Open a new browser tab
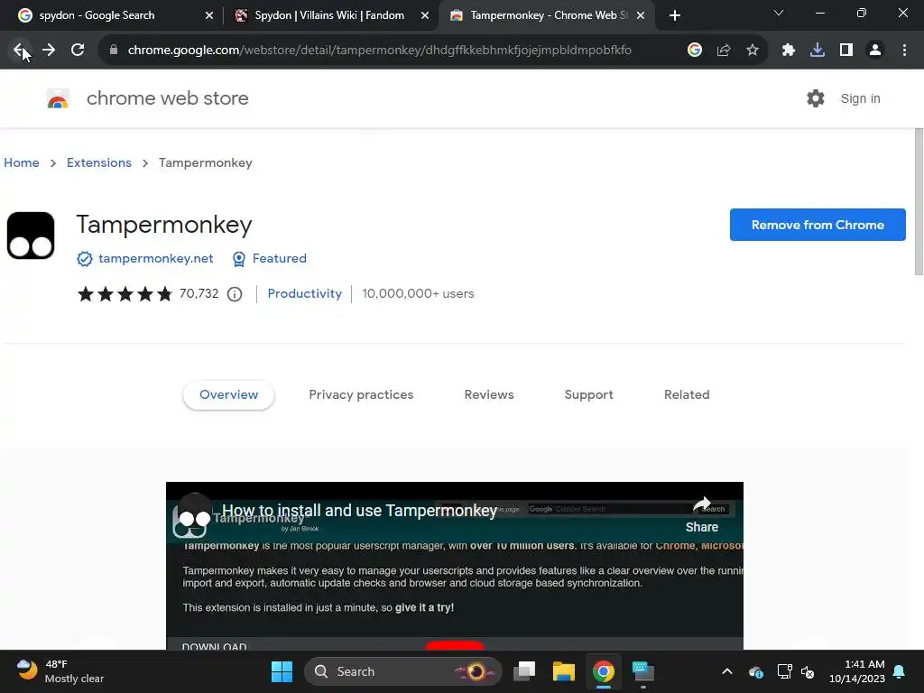This screenshot has width=924, height=693. (675, 15)
